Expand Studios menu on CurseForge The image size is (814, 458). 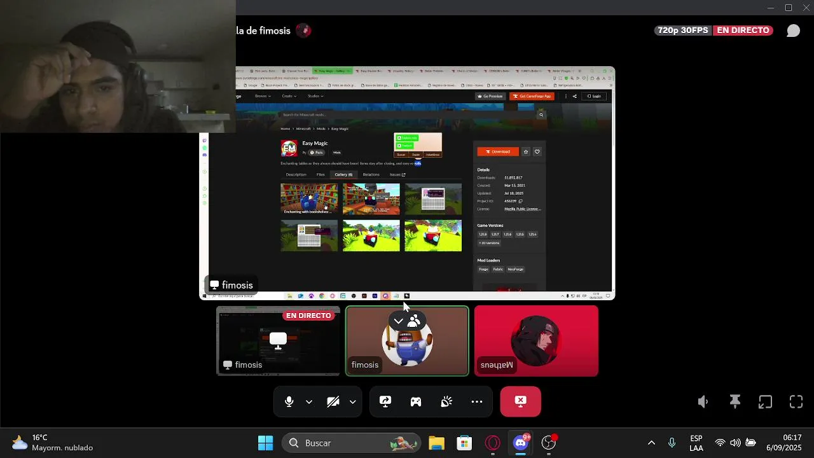click(x=315, y=96)
